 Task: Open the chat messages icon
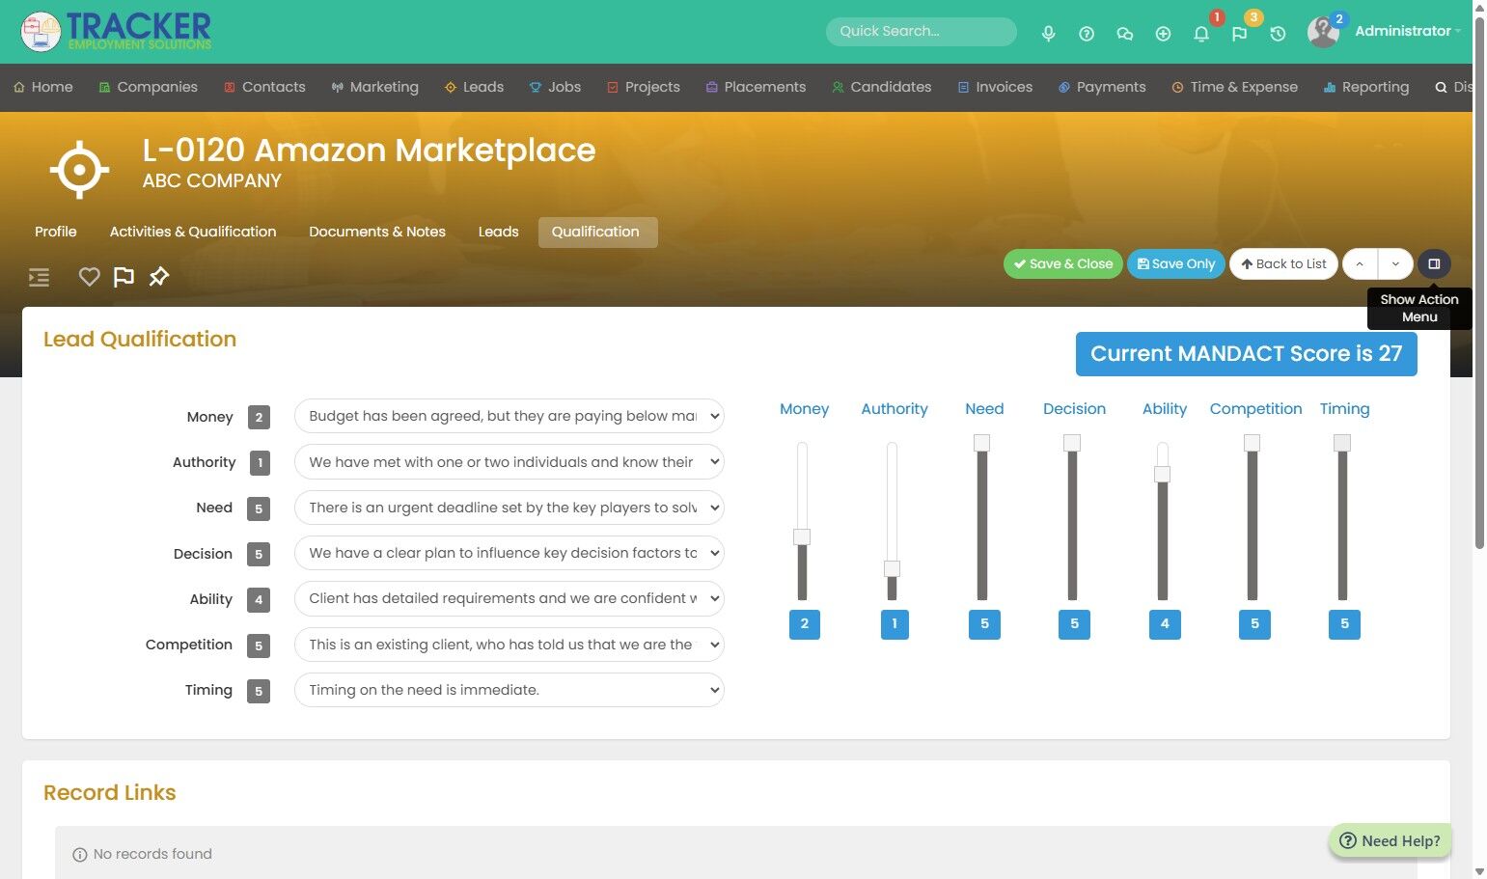1124,34
